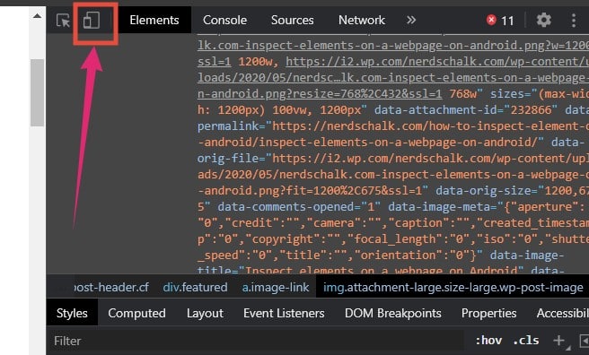
Task: Click the sizes attribute value
Action: pyautogui.click(x=393, y=102)
